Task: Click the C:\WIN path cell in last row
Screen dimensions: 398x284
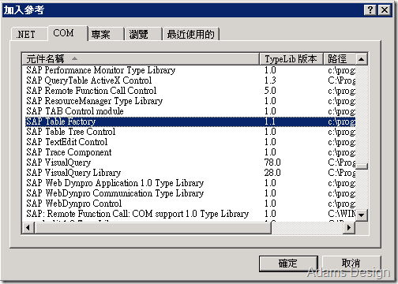Action: (342, 214)
